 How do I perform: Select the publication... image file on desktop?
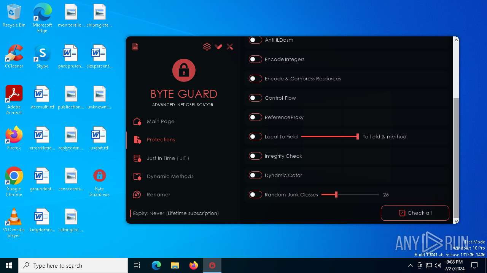(71, 97)
